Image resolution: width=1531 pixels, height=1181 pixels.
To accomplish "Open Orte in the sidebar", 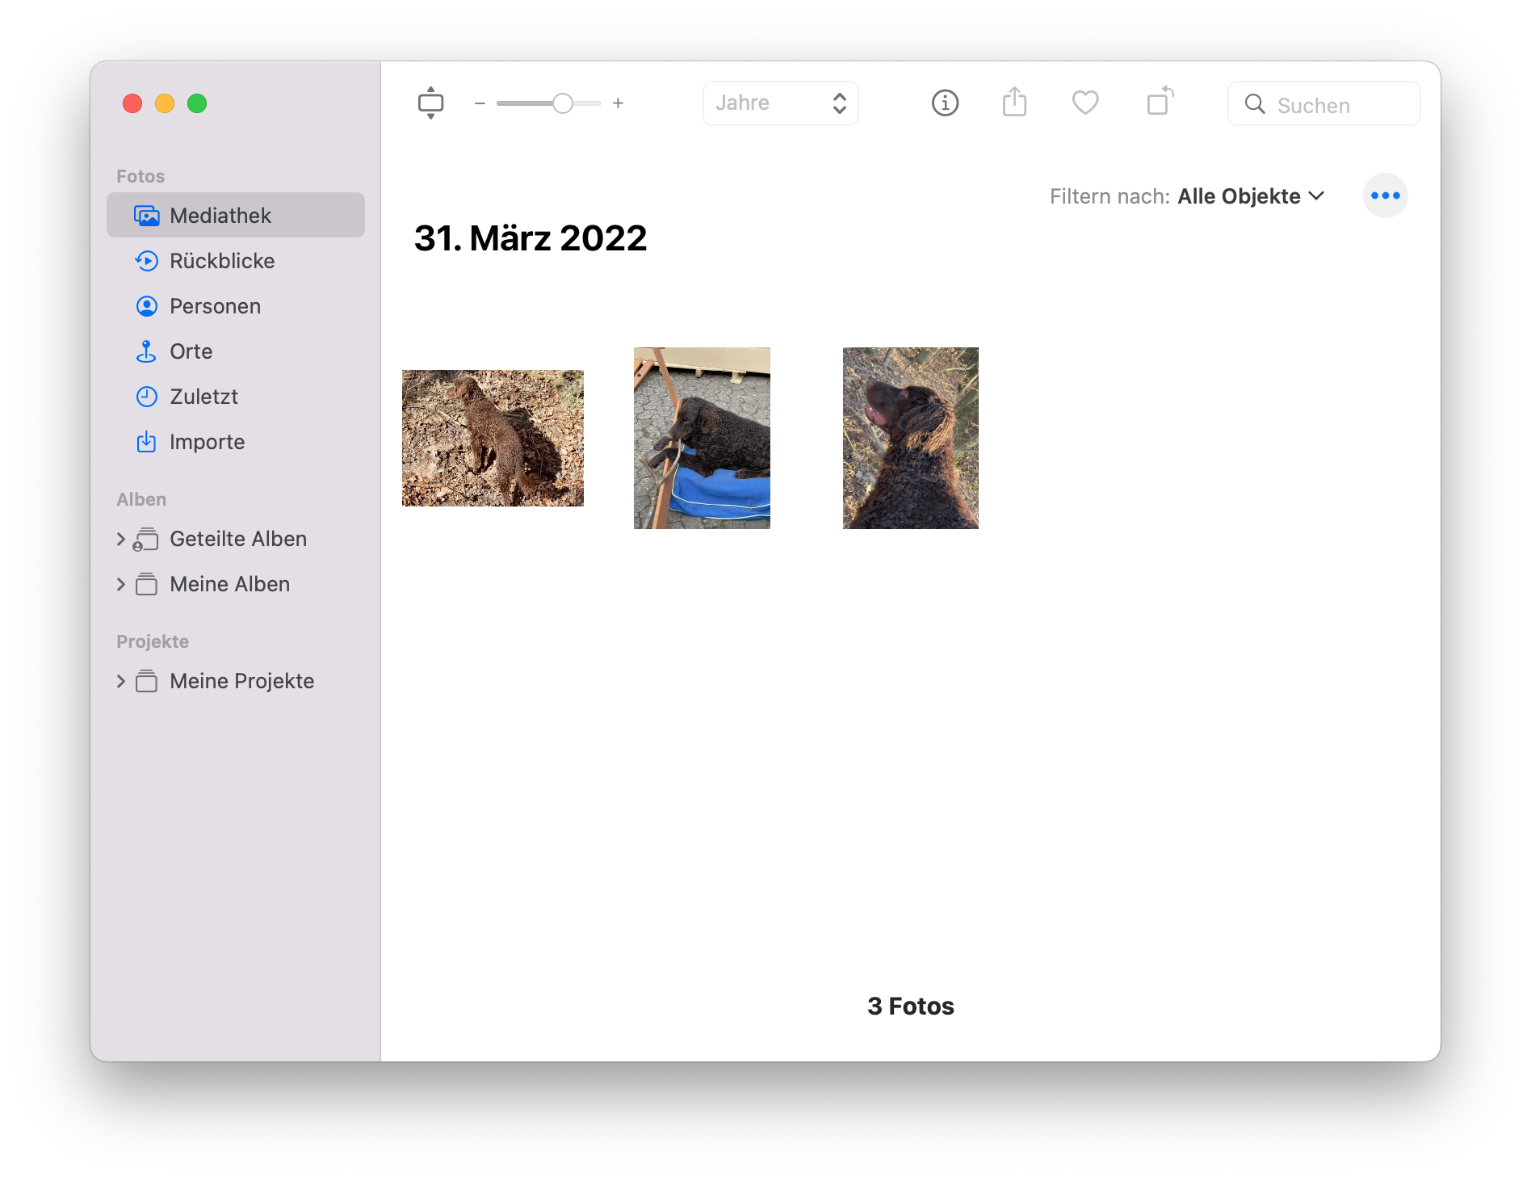I will pyautogui.click(x=236, y=351).
